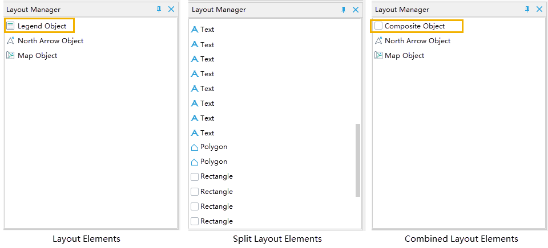Click the Legend Object list icon
The height and width of the screenshot is (248, 548).
10,26
